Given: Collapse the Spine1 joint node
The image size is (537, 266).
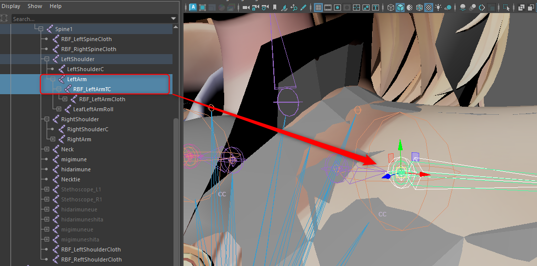Looking at the screenshot, I should click(41, 29).
